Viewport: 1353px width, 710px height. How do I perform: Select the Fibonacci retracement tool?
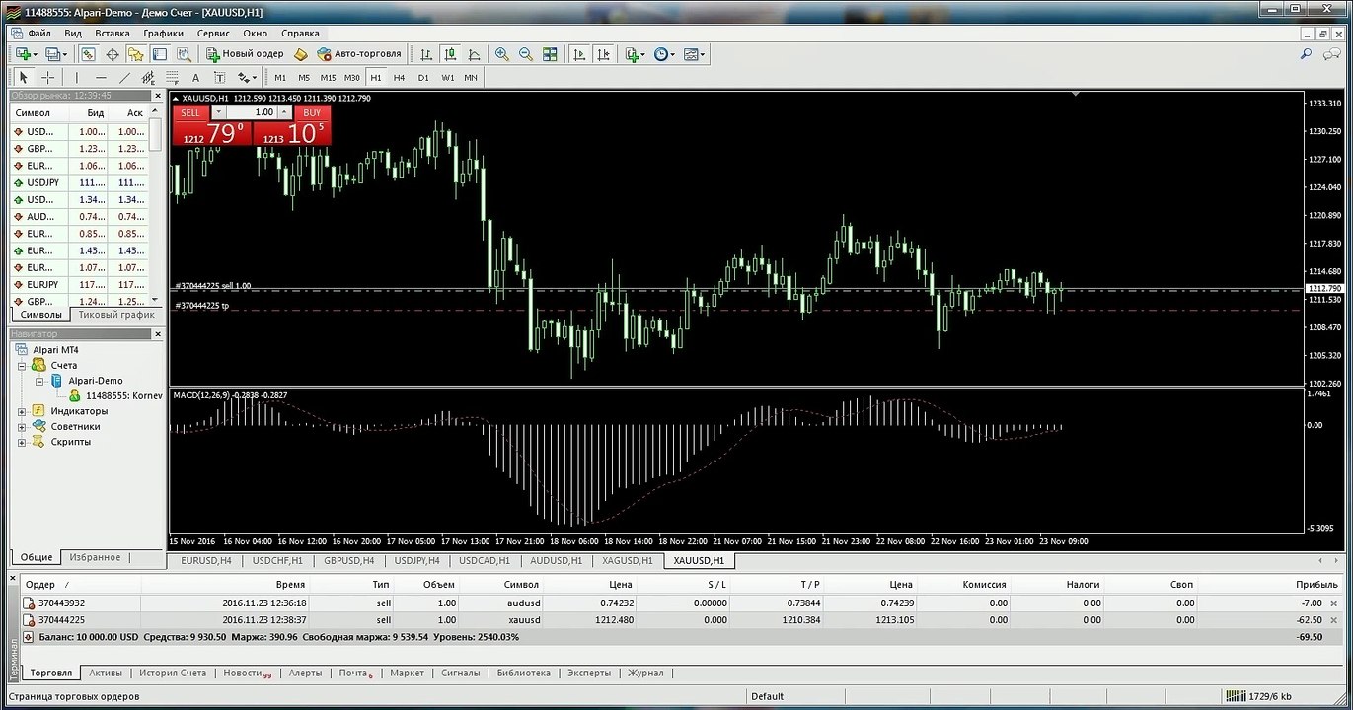point(172,77)
